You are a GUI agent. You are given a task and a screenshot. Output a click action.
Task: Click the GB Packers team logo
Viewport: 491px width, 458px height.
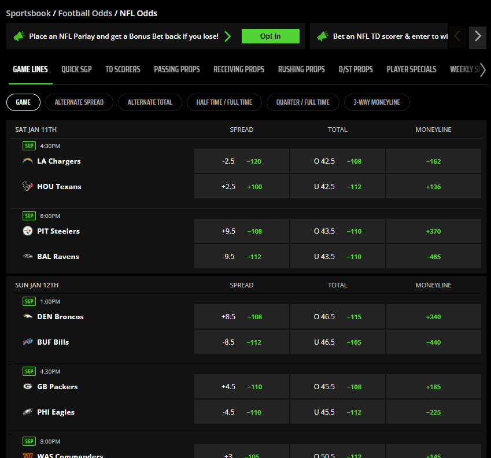click(28, 387)
